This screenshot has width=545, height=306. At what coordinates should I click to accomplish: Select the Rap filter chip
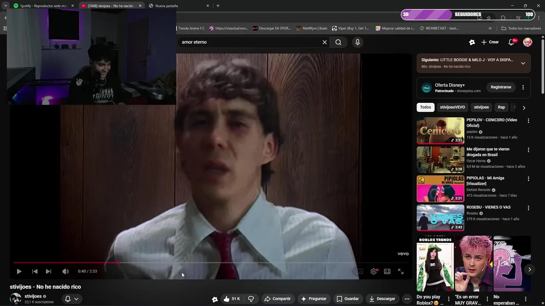[x=502, y=107]
